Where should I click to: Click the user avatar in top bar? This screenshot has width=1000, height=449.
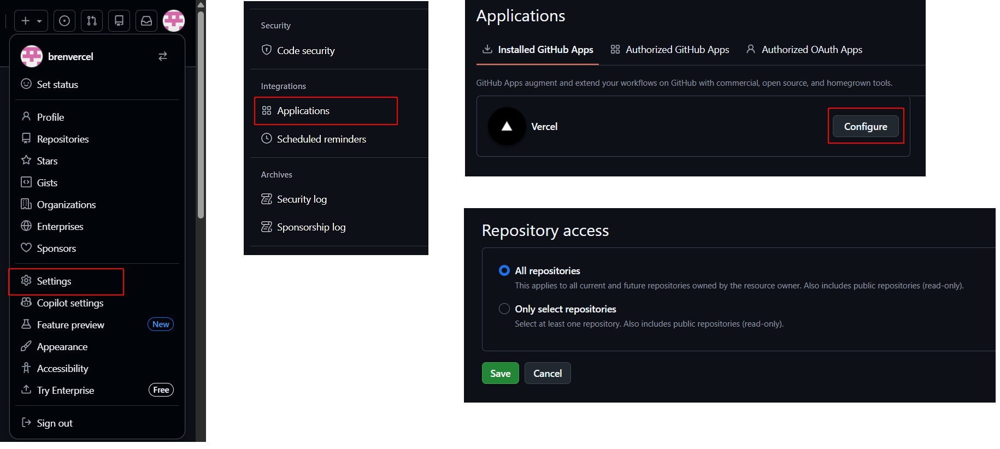click(174, 21)
